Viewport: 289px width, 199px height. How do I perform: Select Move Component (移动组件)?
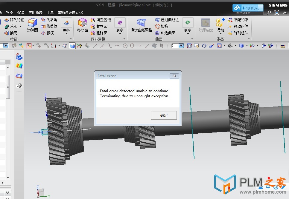[x=238, y=27]
